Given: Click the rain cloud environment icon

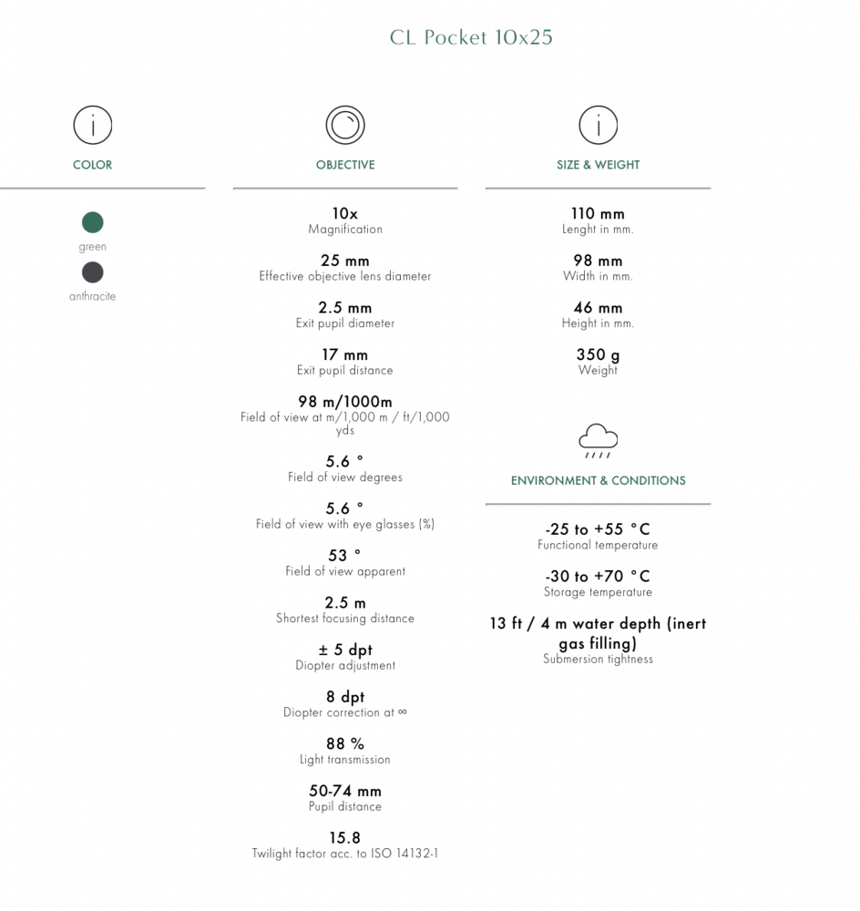Looking at the screenshot, I should (599, 440).
